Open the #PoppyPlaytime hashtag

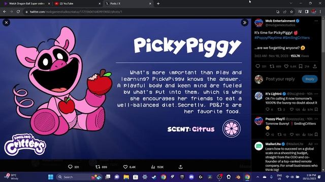(268, 38)
